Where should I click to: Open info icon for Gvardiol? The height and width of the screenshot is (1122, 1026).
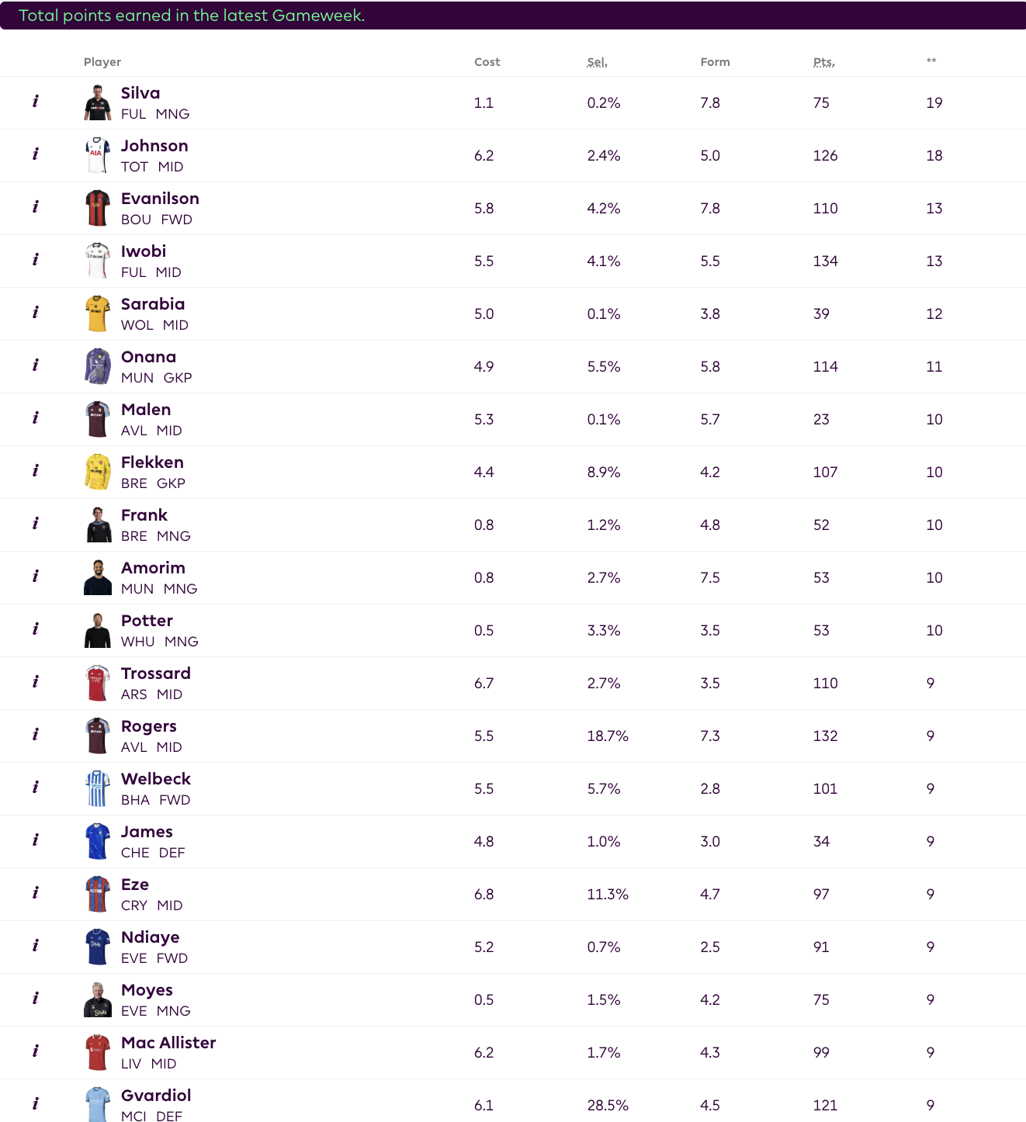[35, 1104]
